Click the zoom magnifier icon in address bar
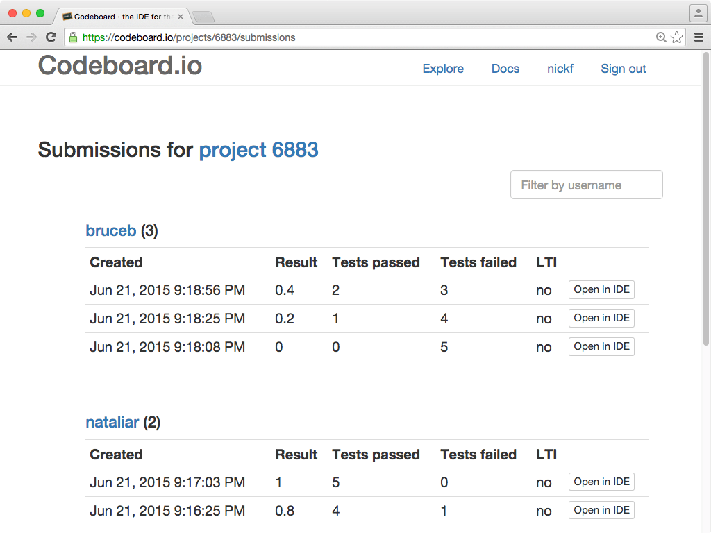711x533 pixels. click(661, 37)
